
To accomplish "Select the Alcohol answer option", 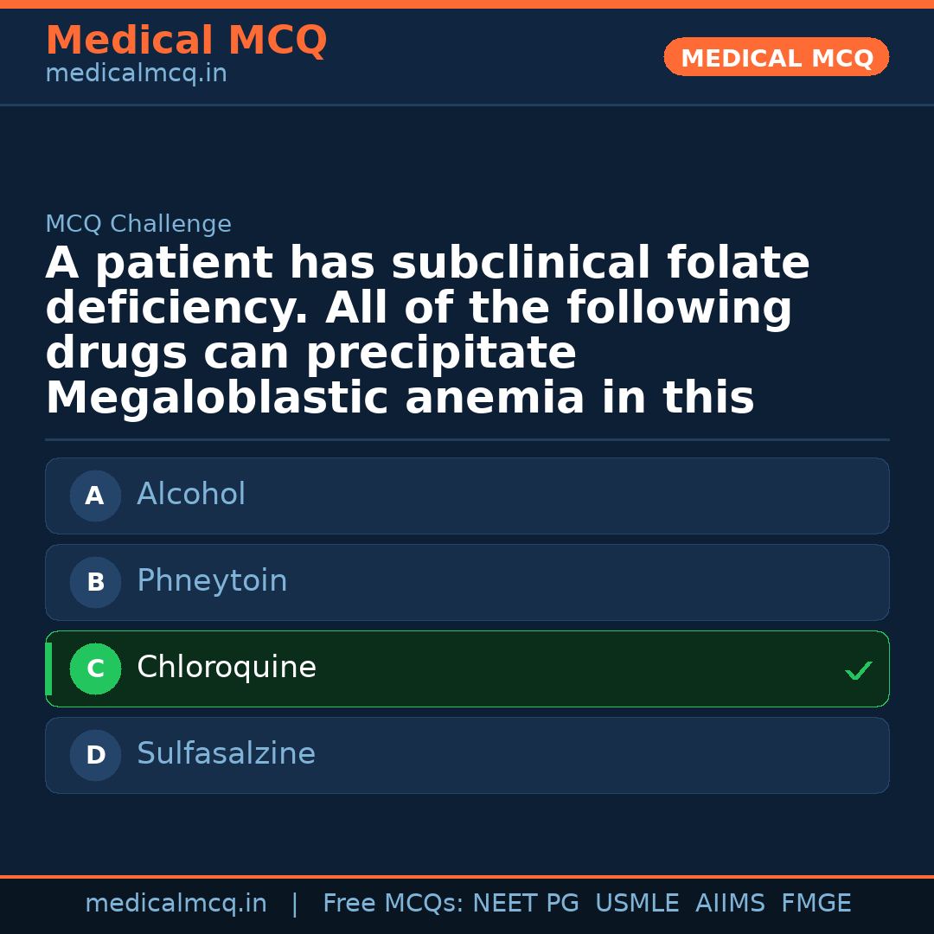I will [x=467, y=496].
